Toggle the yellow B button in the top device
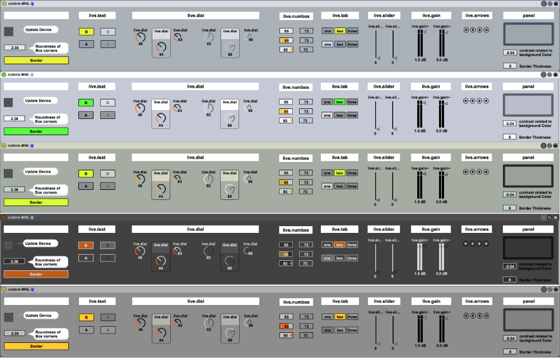The width and height of the screenshot is (560, 358). click(86, 32)
